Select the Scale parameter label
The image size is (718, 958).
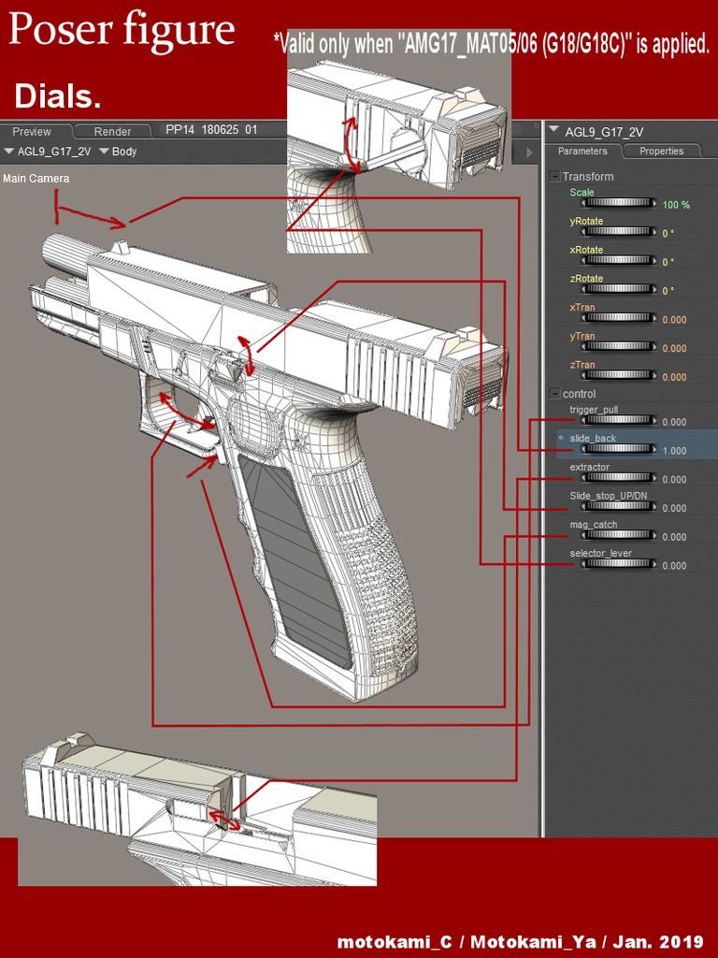click(x=582, y=193)
